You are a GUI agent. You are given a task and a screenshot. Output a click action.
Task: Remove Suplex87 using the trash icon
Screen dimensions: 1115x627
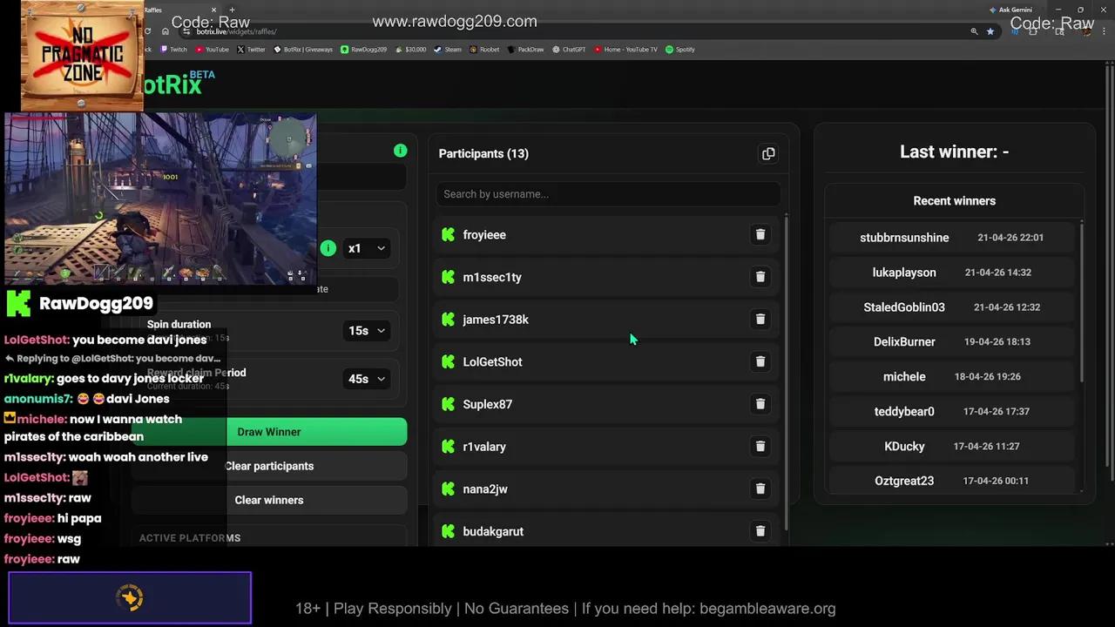pyautogui.click(x=760, y=403)
